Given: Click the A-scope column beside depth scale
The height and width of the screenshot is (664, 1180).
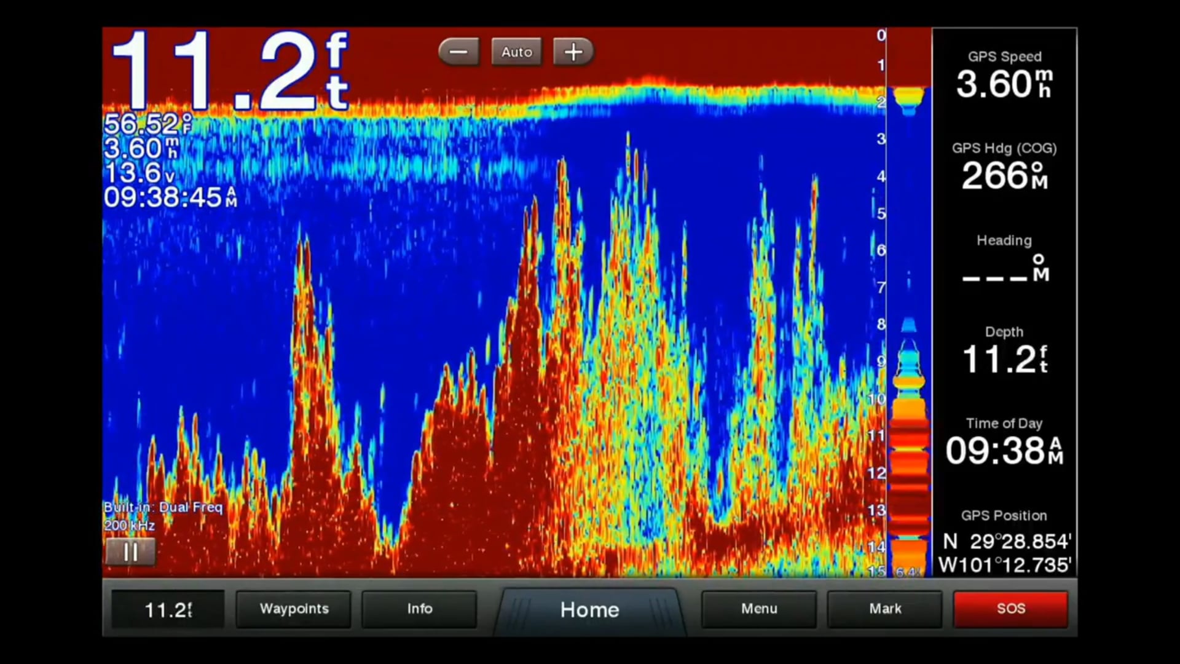Looking at the screenshot, I should 909,307.
